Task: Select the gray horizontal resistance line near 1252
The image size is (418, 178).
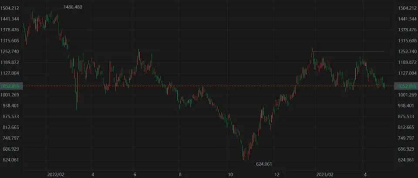Action: pos(348,52)
